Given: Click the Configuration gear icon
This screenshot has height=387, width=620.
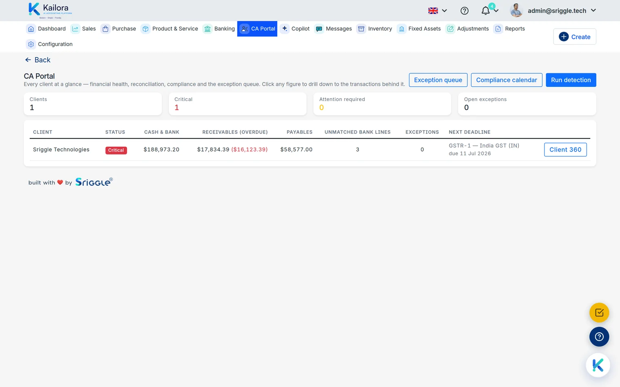Looking at the screenshot, I should click(x=31, y=44).
